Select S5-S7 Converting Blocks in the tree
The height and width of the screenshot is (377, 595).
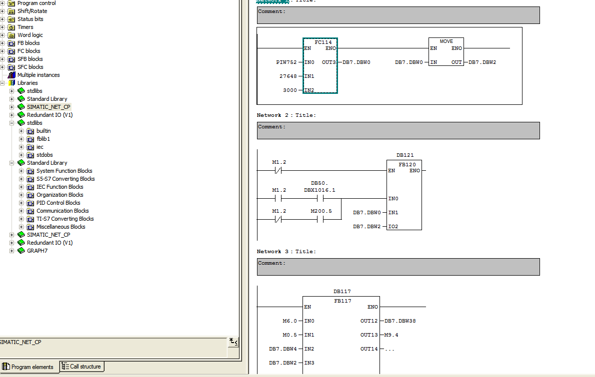pyautogui.click(x=65, y=179)
